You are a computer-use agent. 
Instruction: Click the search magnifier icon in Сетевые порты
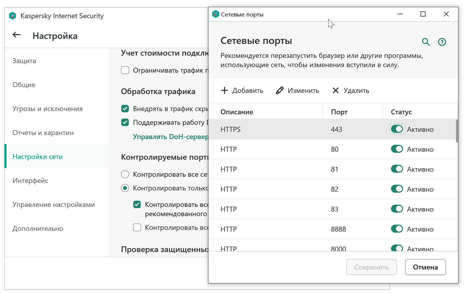tap(425, 42)
